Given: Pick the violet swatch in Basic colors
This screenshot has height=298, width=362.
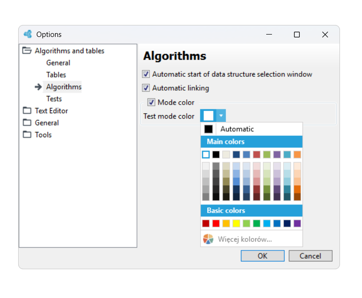Looking at the screenshot, I should pyautogui.click(x=297, y=223).
